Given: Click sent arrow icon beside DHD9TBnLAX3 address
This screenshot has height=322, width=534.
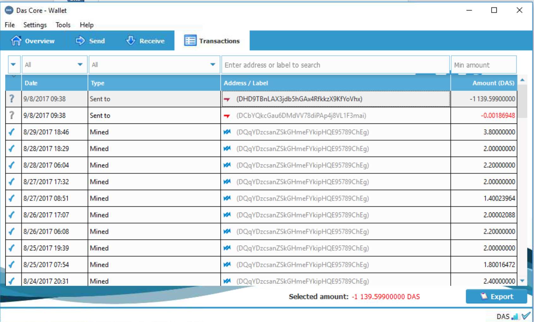Looking at the screenshot, I should (x=227, y=99).
